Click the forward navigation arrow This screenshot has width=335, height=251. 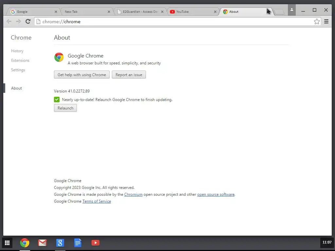[18, 21]
